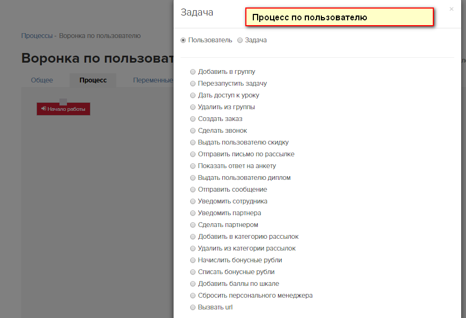Choose Сбросить персонального менеджера action
Screen dimensions: 466x318
point(193,296)
